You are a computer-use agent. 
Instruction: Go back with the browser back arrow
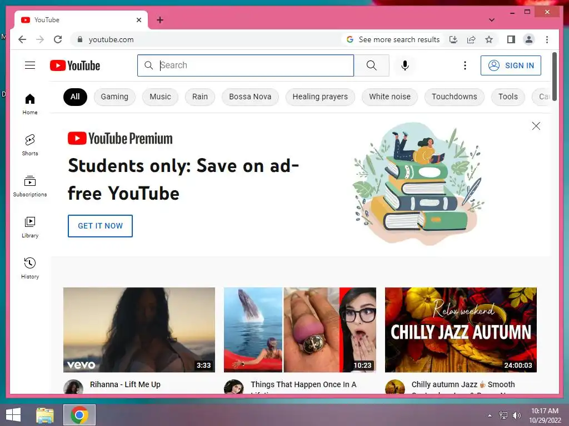click(22, 39)
